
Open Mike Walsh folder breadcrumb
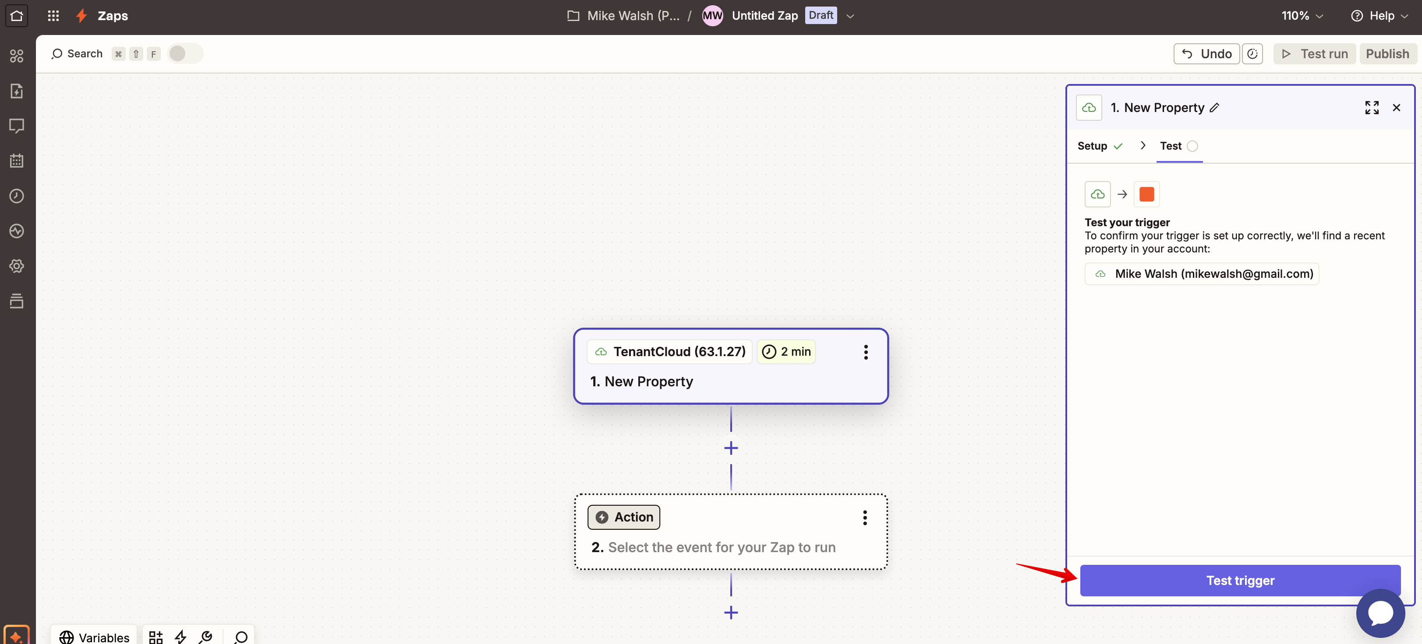(633, 15)
